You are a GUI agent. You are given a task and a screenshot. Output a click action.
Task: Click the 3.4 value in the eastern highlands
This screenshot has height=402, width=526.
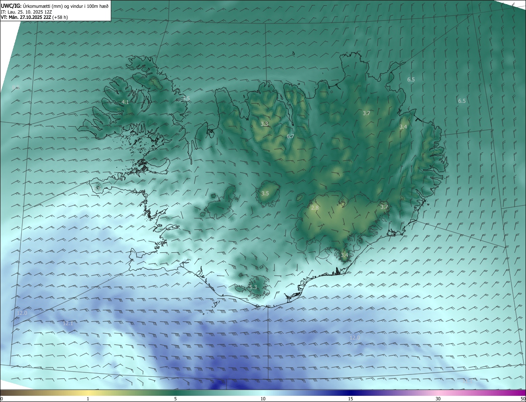click(x=403, y=127)
